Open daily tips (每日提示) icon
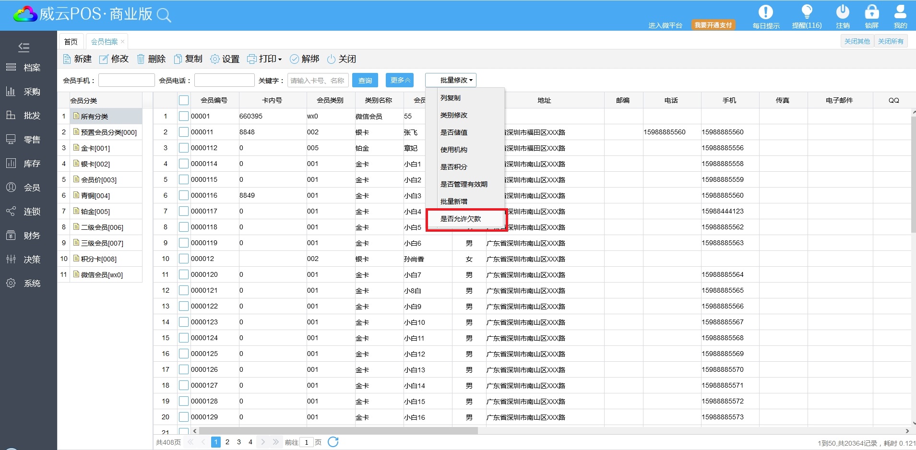Viewport: 916px width, 450px height. 765,12
